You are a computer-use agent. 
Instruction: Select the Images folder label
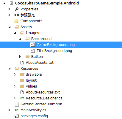pos(32,33)
